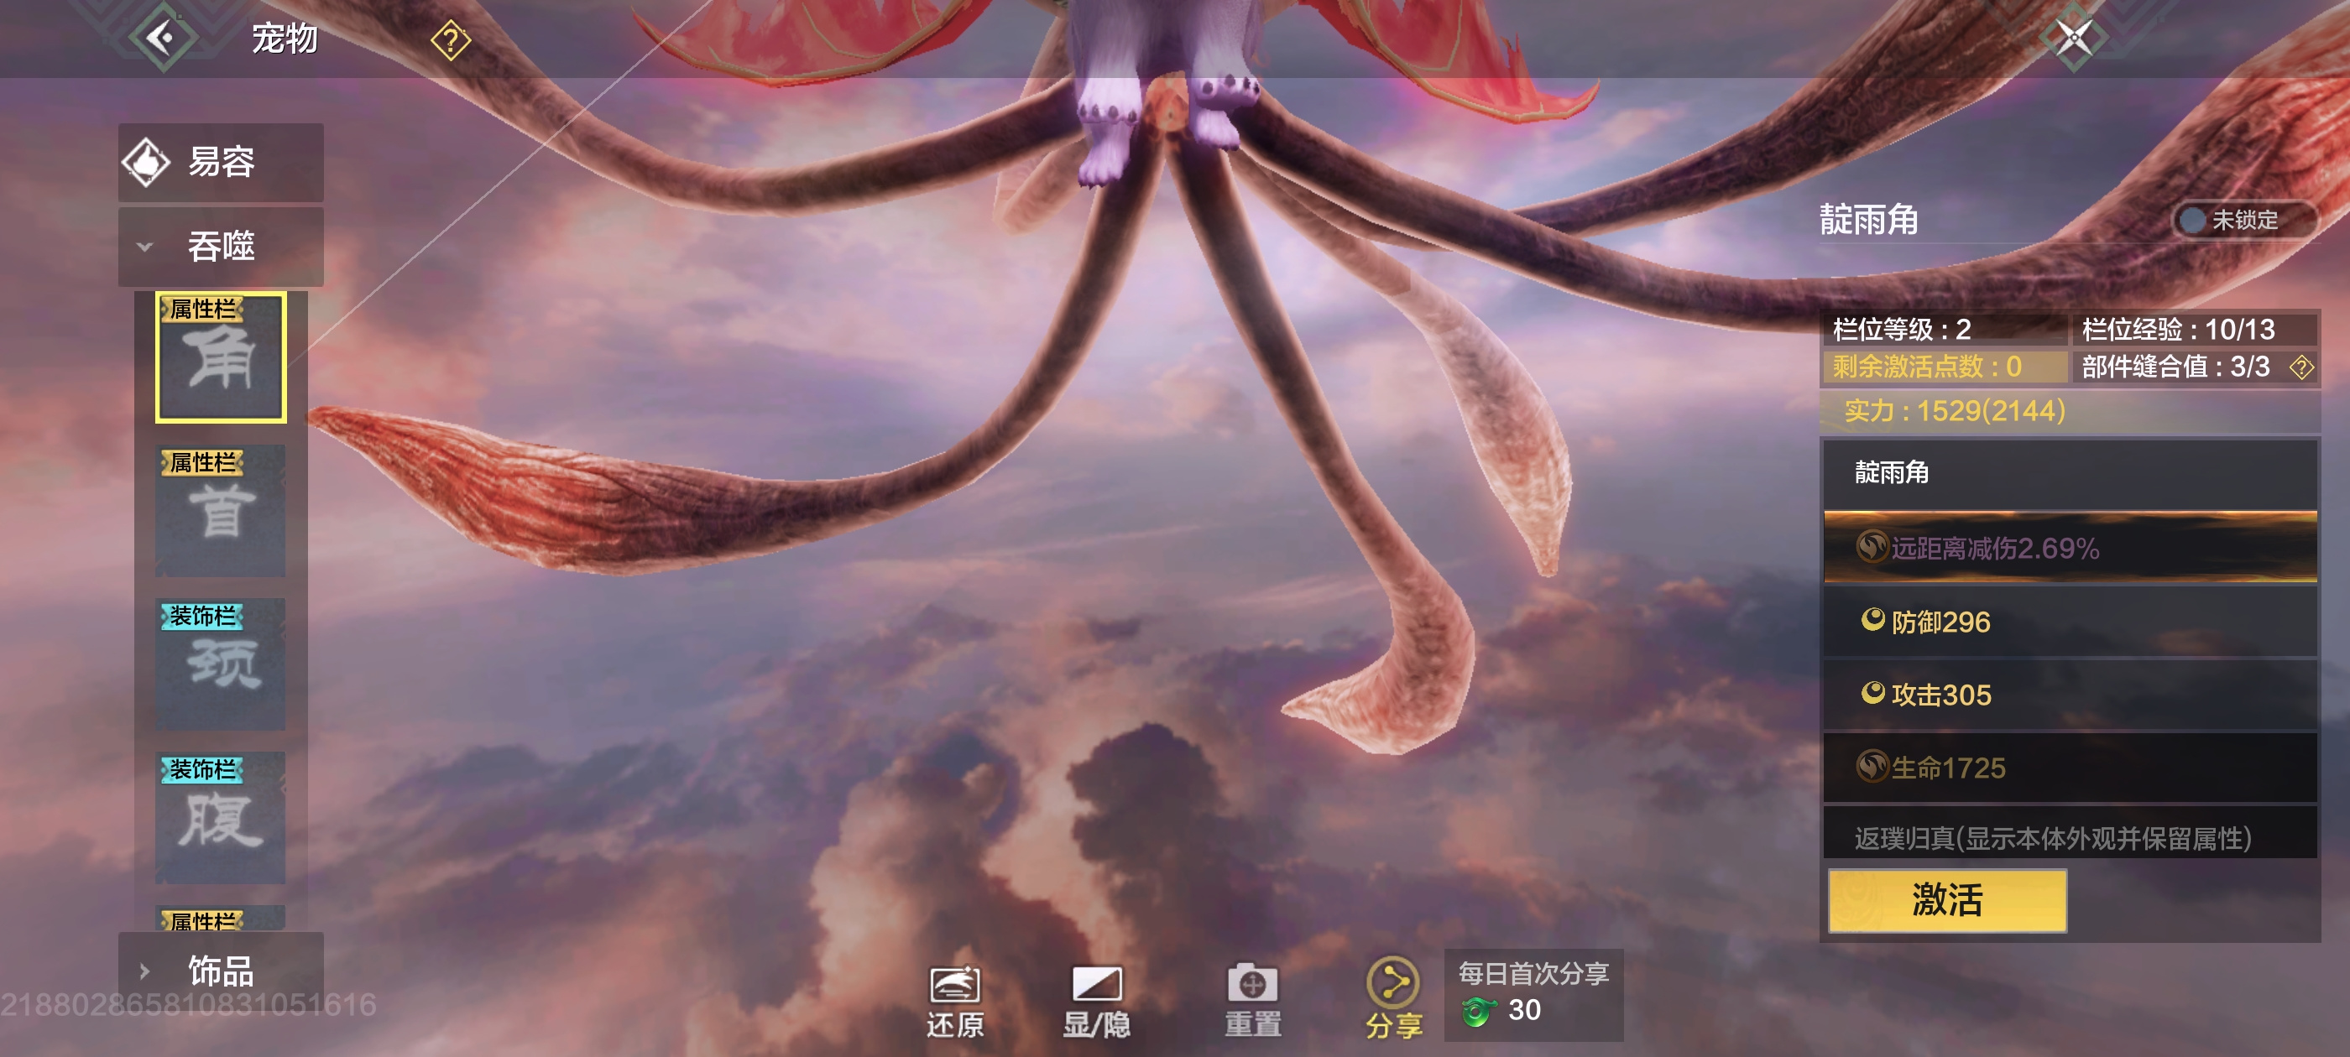Tap the 宠物 page title
This screenshot has width=2350, height=1057.
point(285,39)
